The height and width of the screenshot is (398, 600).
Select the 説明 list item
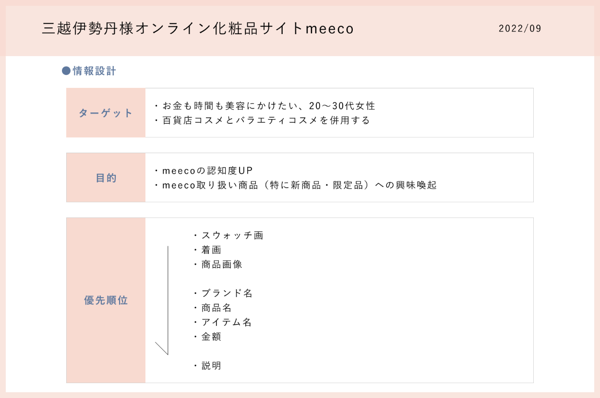coord(207,366)
